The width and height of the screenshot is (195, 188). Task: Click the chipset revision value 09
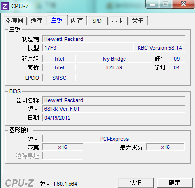click(177, 59)
